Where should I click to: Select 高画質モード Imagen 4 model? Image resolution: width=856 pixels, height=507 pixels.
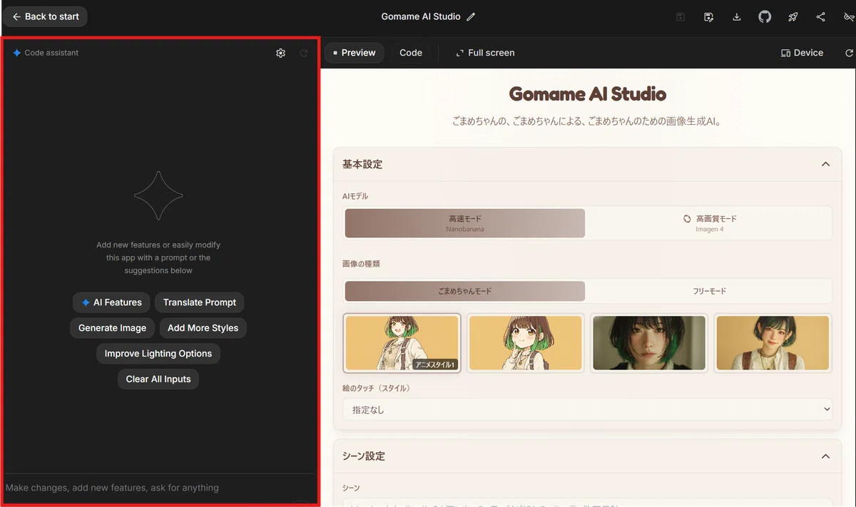[709, 223]
